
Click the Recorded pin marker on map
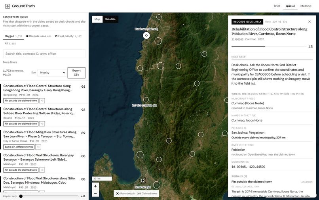click(142, 181)
